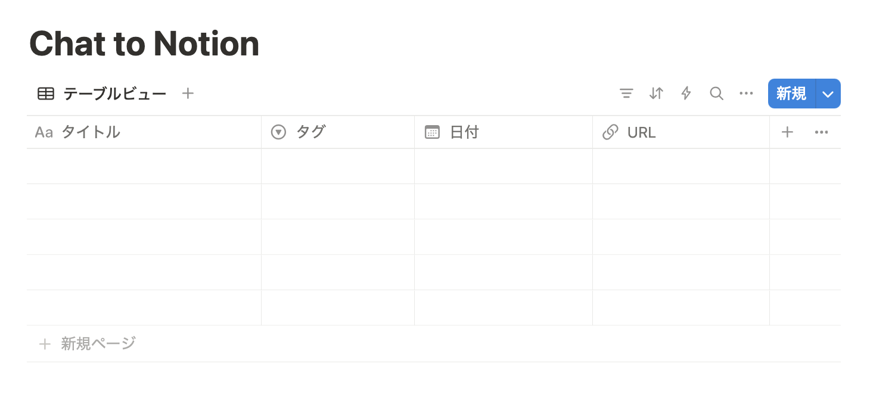The image size is (870, 398).
Task: Add a property column with the plus icon
Action: [x=787, y=132]
